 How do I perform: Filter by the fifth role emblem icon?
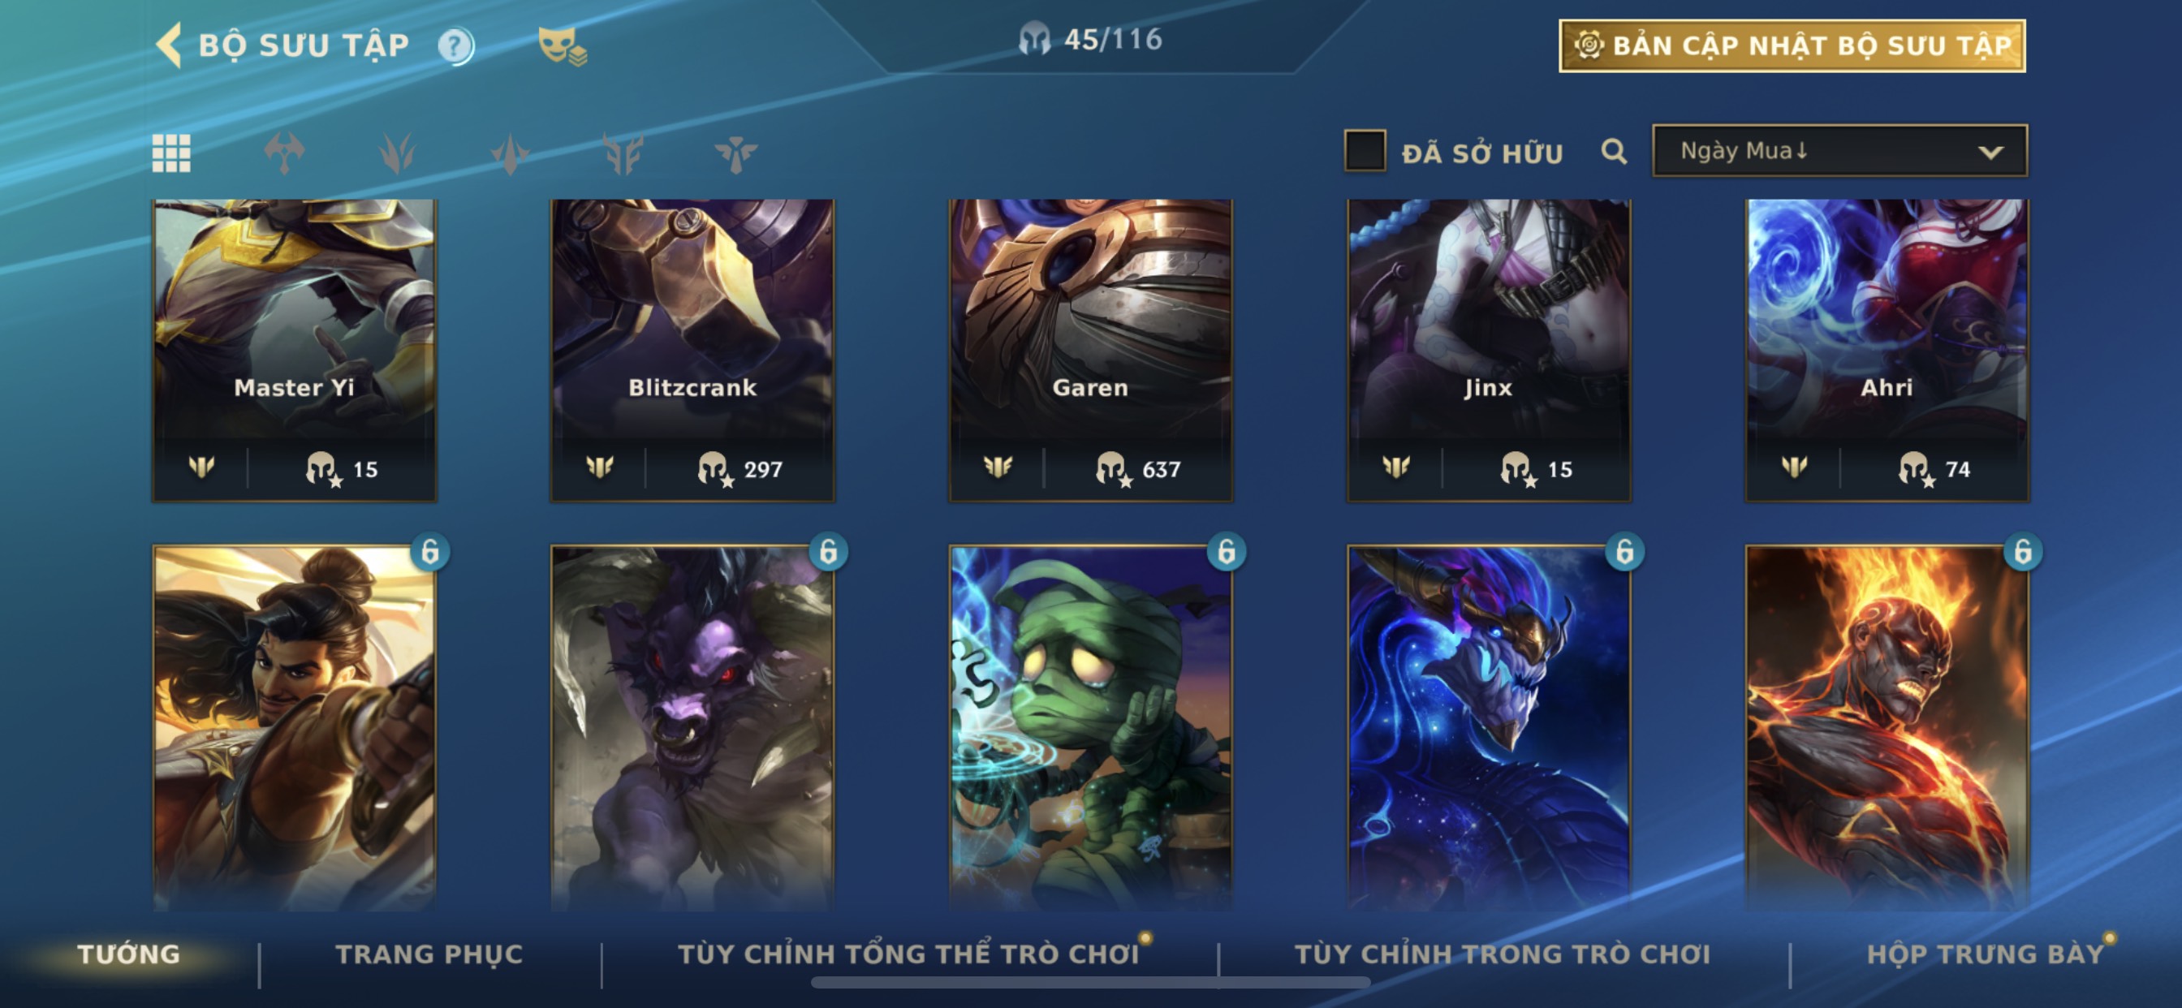tap(735, 153)
